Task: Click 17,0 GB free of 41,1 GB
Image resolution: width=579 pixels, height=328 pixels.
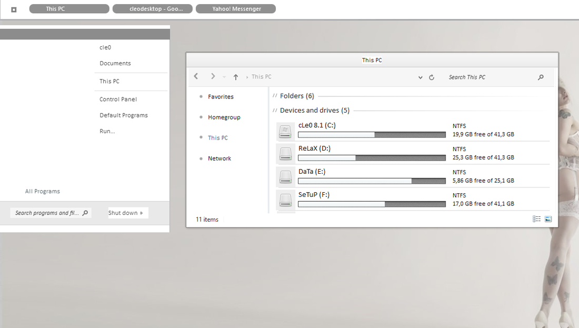Action: (x=483, y=204)
